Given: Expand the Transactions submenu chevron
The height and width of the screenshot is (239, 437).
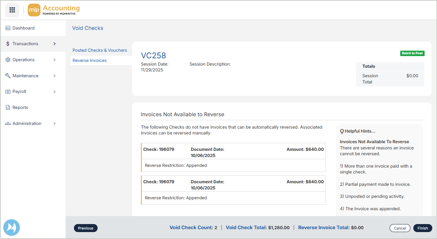Looking at the screenshot, I should tap(55, 44).
